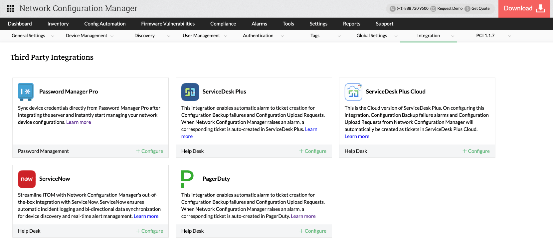Click the ServiceNow logo

27,179
